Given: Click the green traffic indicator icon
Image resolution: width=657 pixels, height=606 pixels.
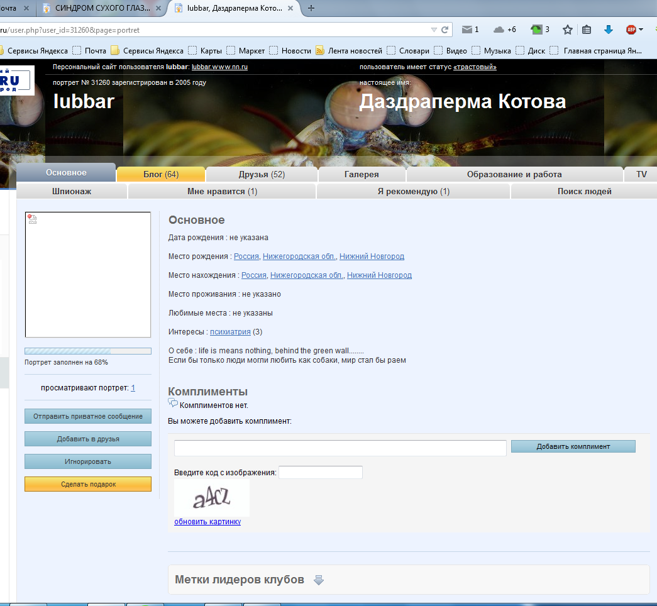Looking at the screenshot, I should point(536,30).
